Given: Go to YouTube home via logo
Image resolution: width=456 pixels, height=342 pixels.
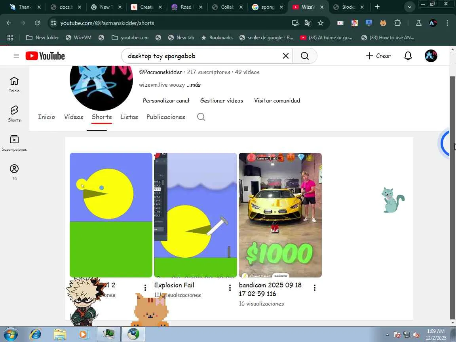Looking at the screenshot, I should point(45,56).
